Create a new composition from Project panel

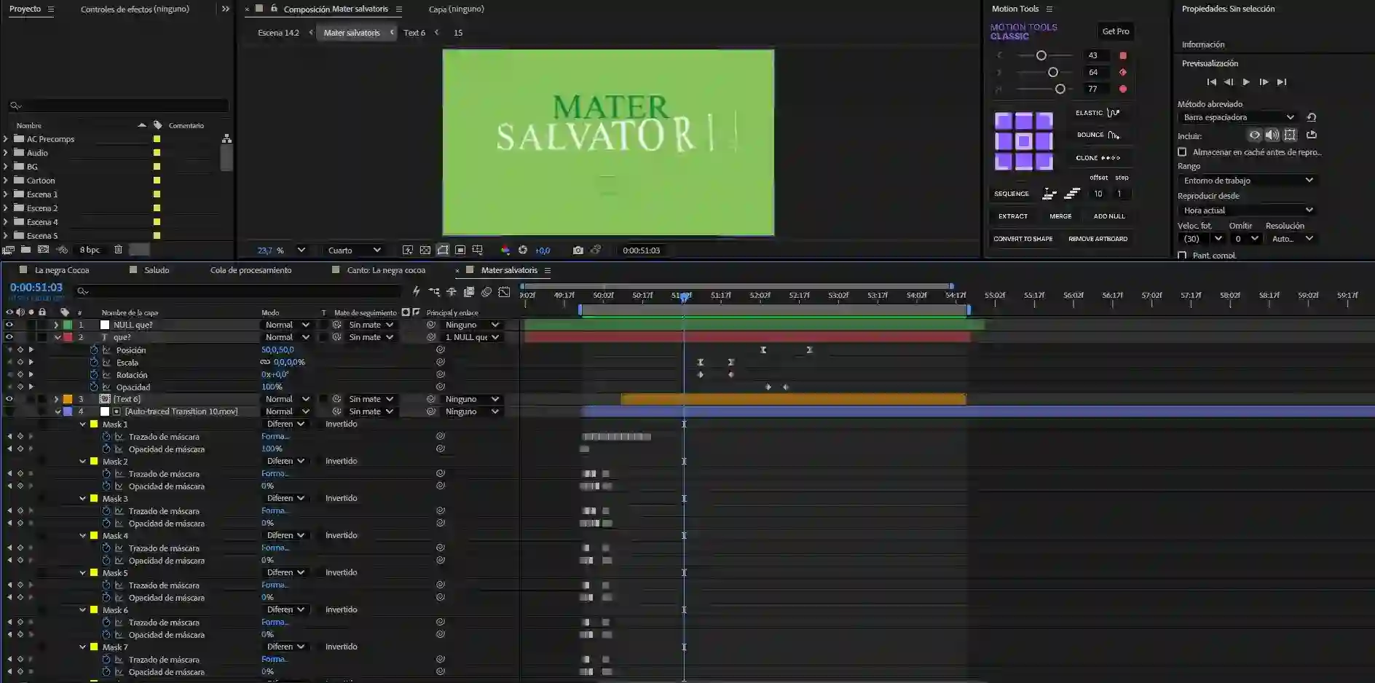44,250
